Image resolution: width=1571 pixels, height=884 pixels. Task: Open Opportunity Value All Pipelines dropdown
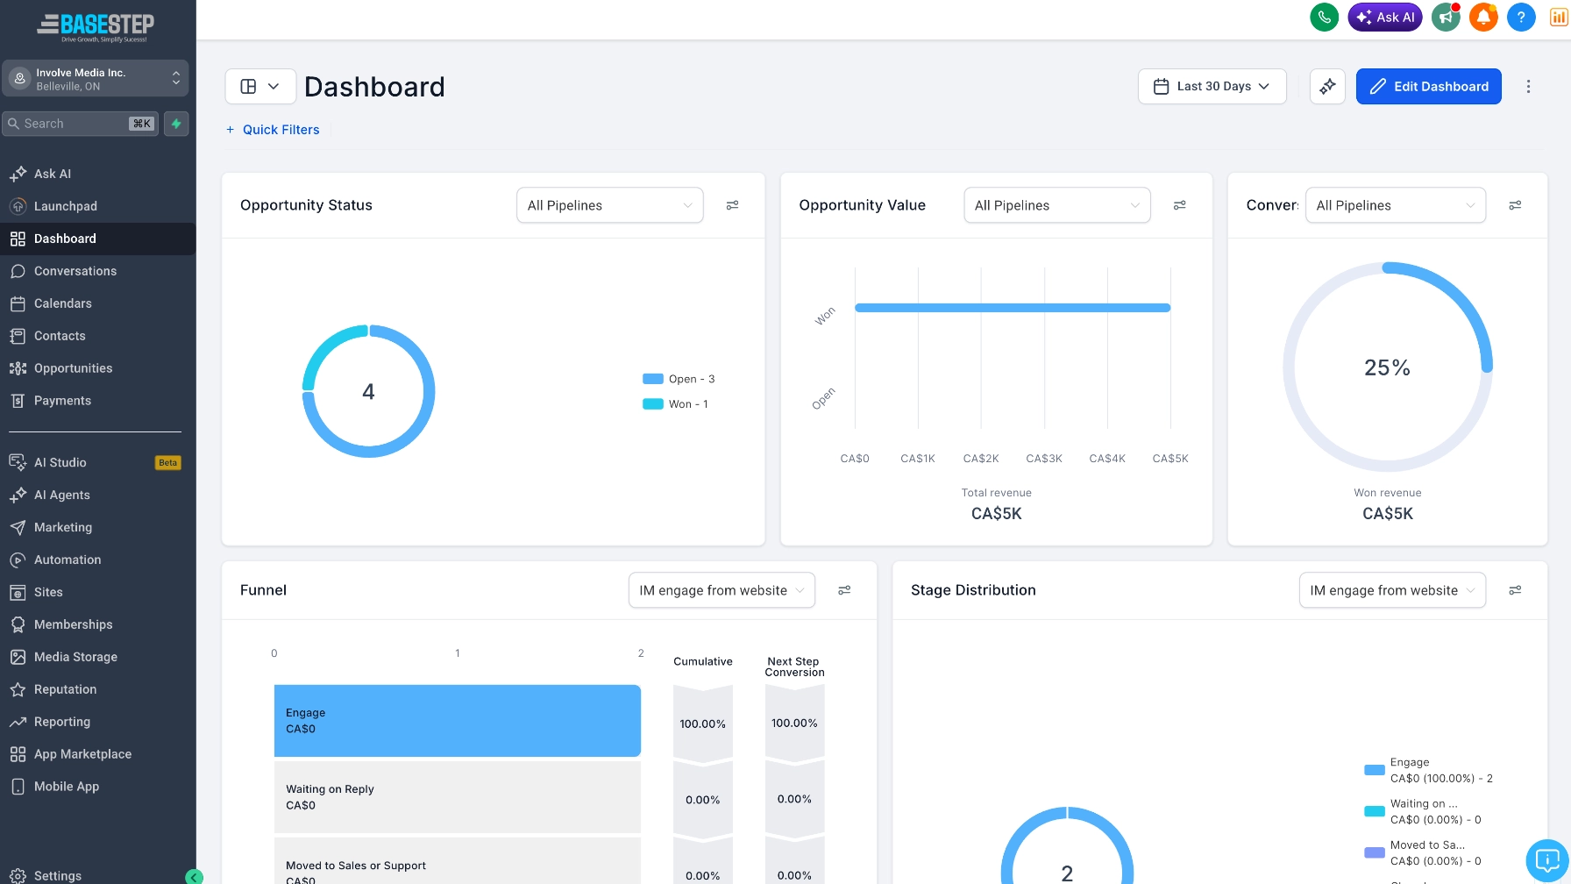[x=1056, y=205]
